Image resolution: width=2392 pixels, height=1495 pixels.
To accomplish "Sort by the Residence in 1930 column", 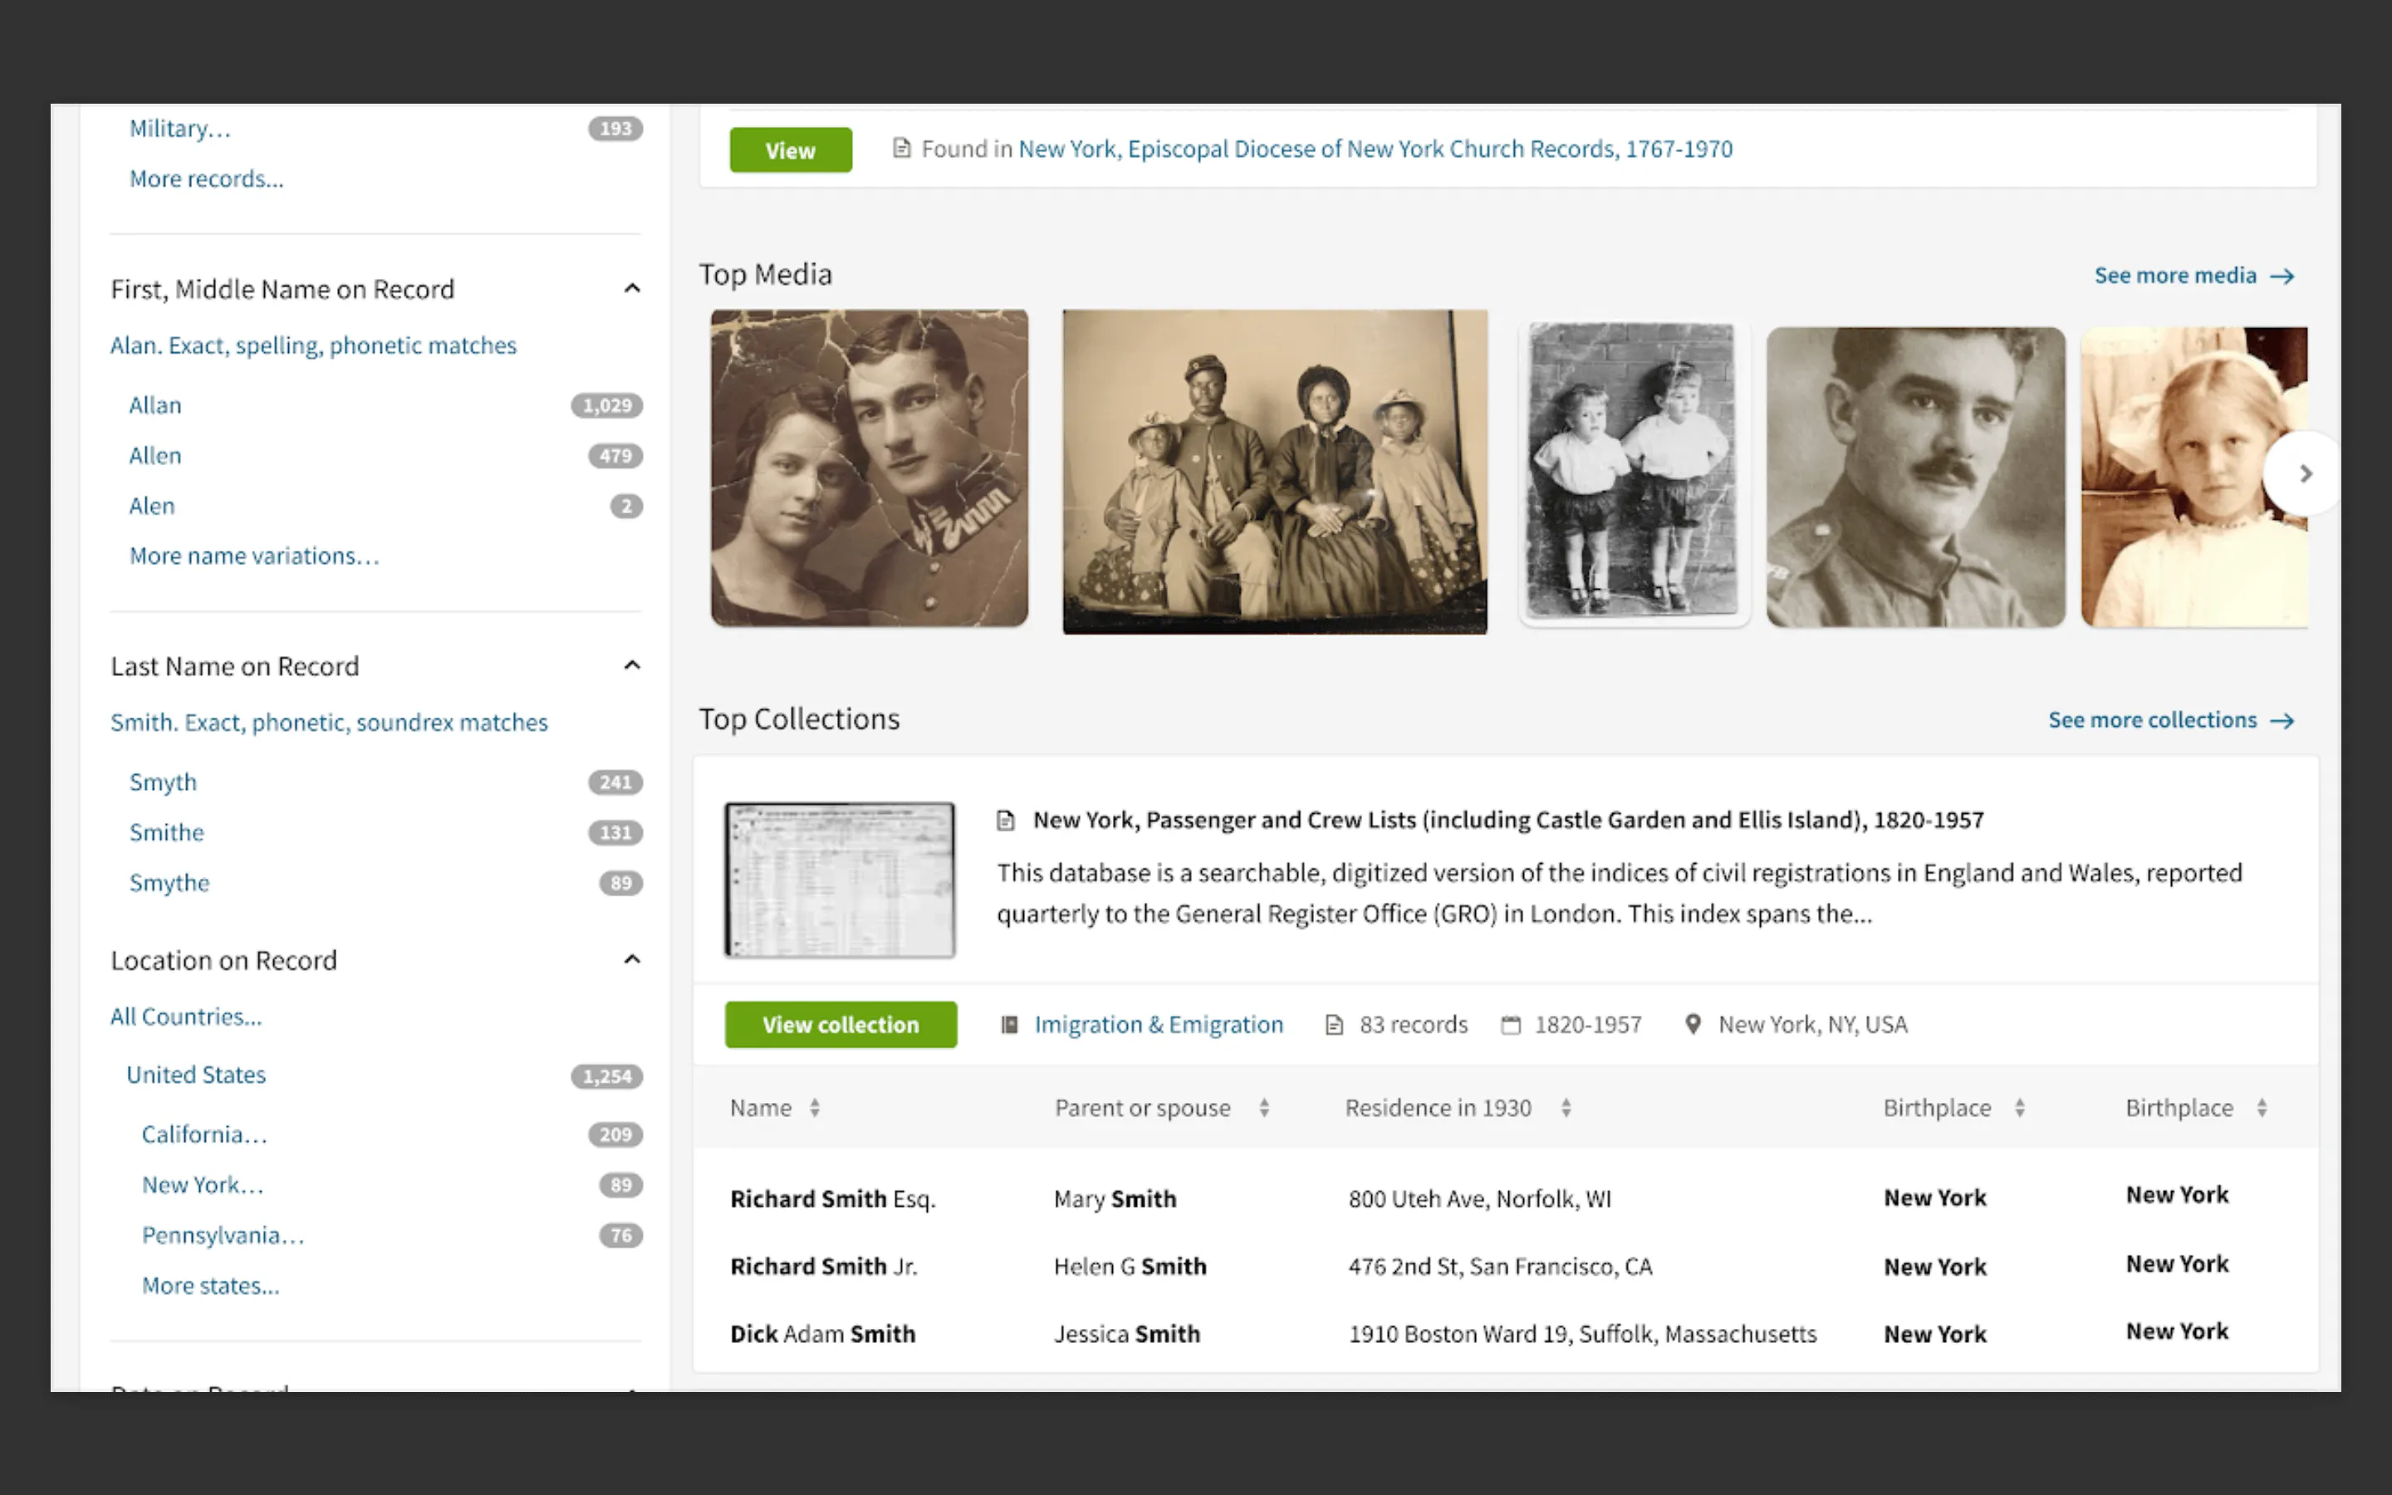I will point(1566,1107).
